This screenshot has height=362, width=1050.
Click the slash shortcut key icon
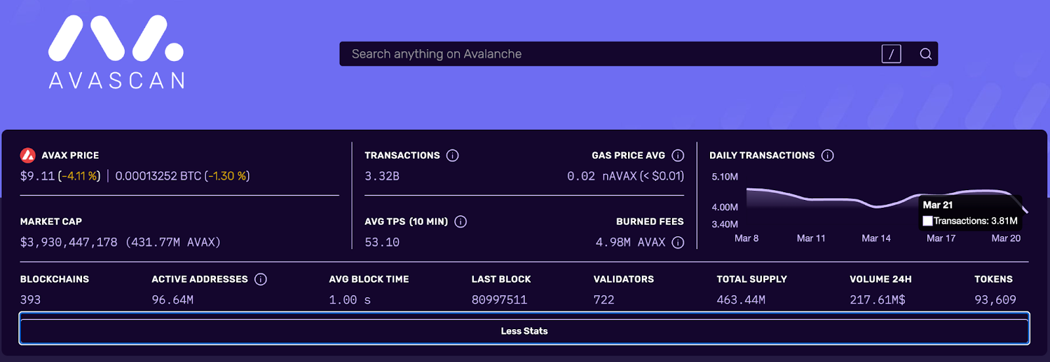[x=891, y=54]
